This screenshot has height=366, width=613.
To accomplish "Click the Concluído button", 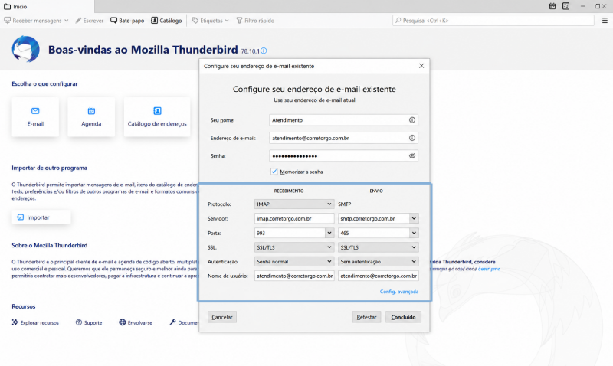I will point(403,317).
